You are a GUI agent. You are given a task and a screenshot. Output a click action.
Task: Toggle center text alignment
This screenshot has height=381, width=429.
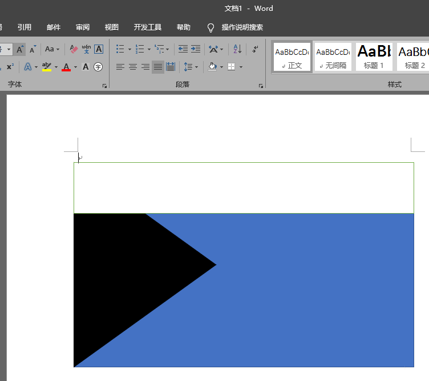click(x=132, y=67)
